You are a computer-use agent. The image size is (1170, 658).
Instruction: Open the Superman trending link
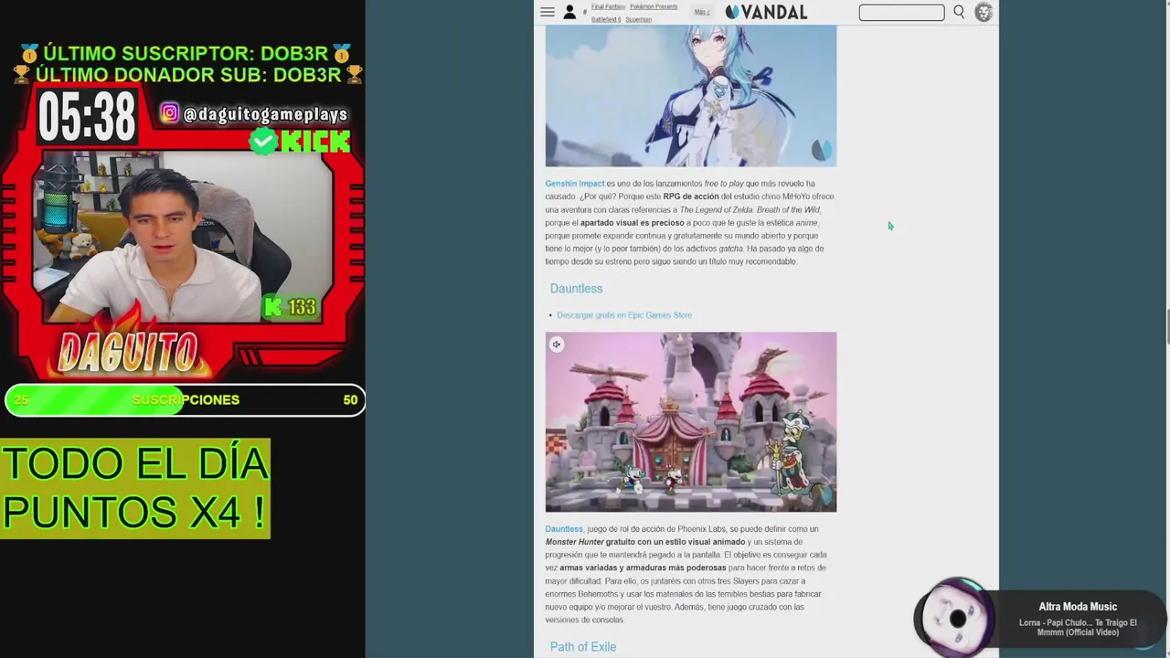pyautogui.click(x=638, y=19)
